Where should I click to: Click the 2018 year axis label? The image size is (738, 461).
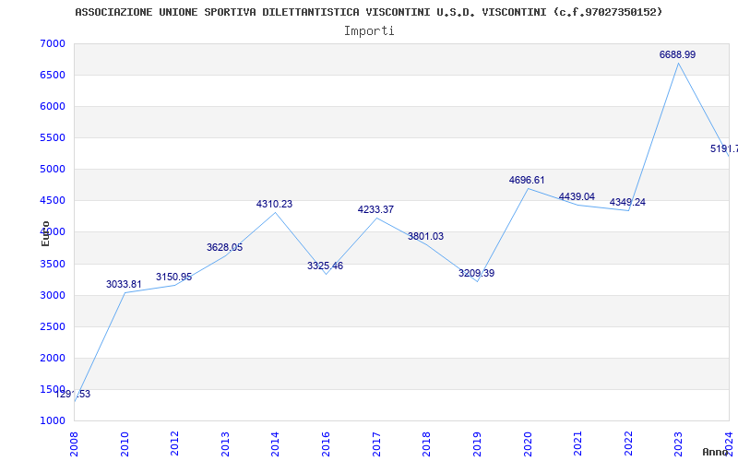pos(426,443)
